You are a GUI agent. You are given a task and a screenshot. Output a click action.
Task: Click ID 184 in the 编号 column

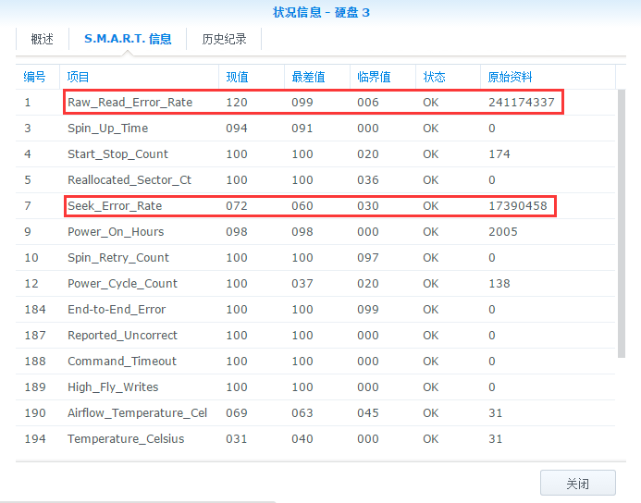(x=35, y=310)
